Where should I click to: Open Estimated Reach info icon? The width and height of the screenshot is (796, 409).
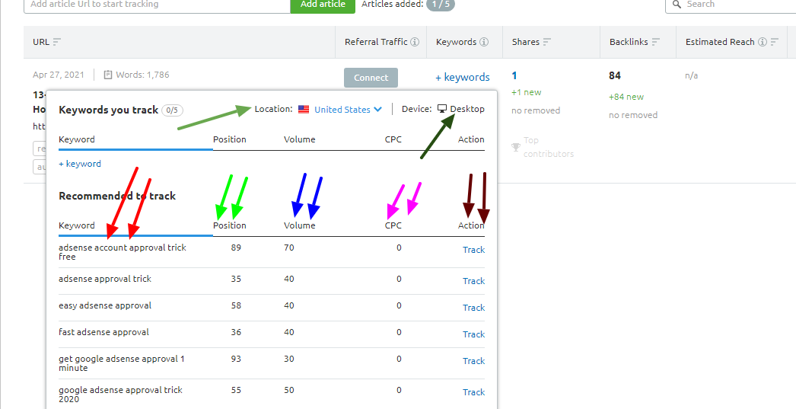[x=763, y=42]
